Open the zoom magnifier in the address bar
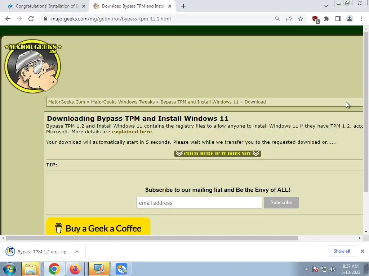Screen dimensions: 369x276 pyautogui.click(x=277, y=19)
